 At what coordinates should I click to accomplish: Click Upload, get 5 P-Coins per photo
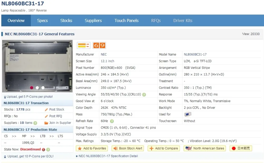click(x=30, y=97)
